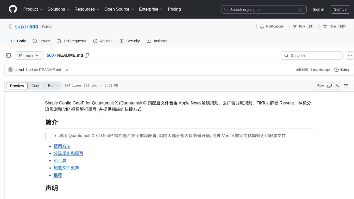Open the document outline
This screenshot has height=199, width=354.
click(346, 86)
